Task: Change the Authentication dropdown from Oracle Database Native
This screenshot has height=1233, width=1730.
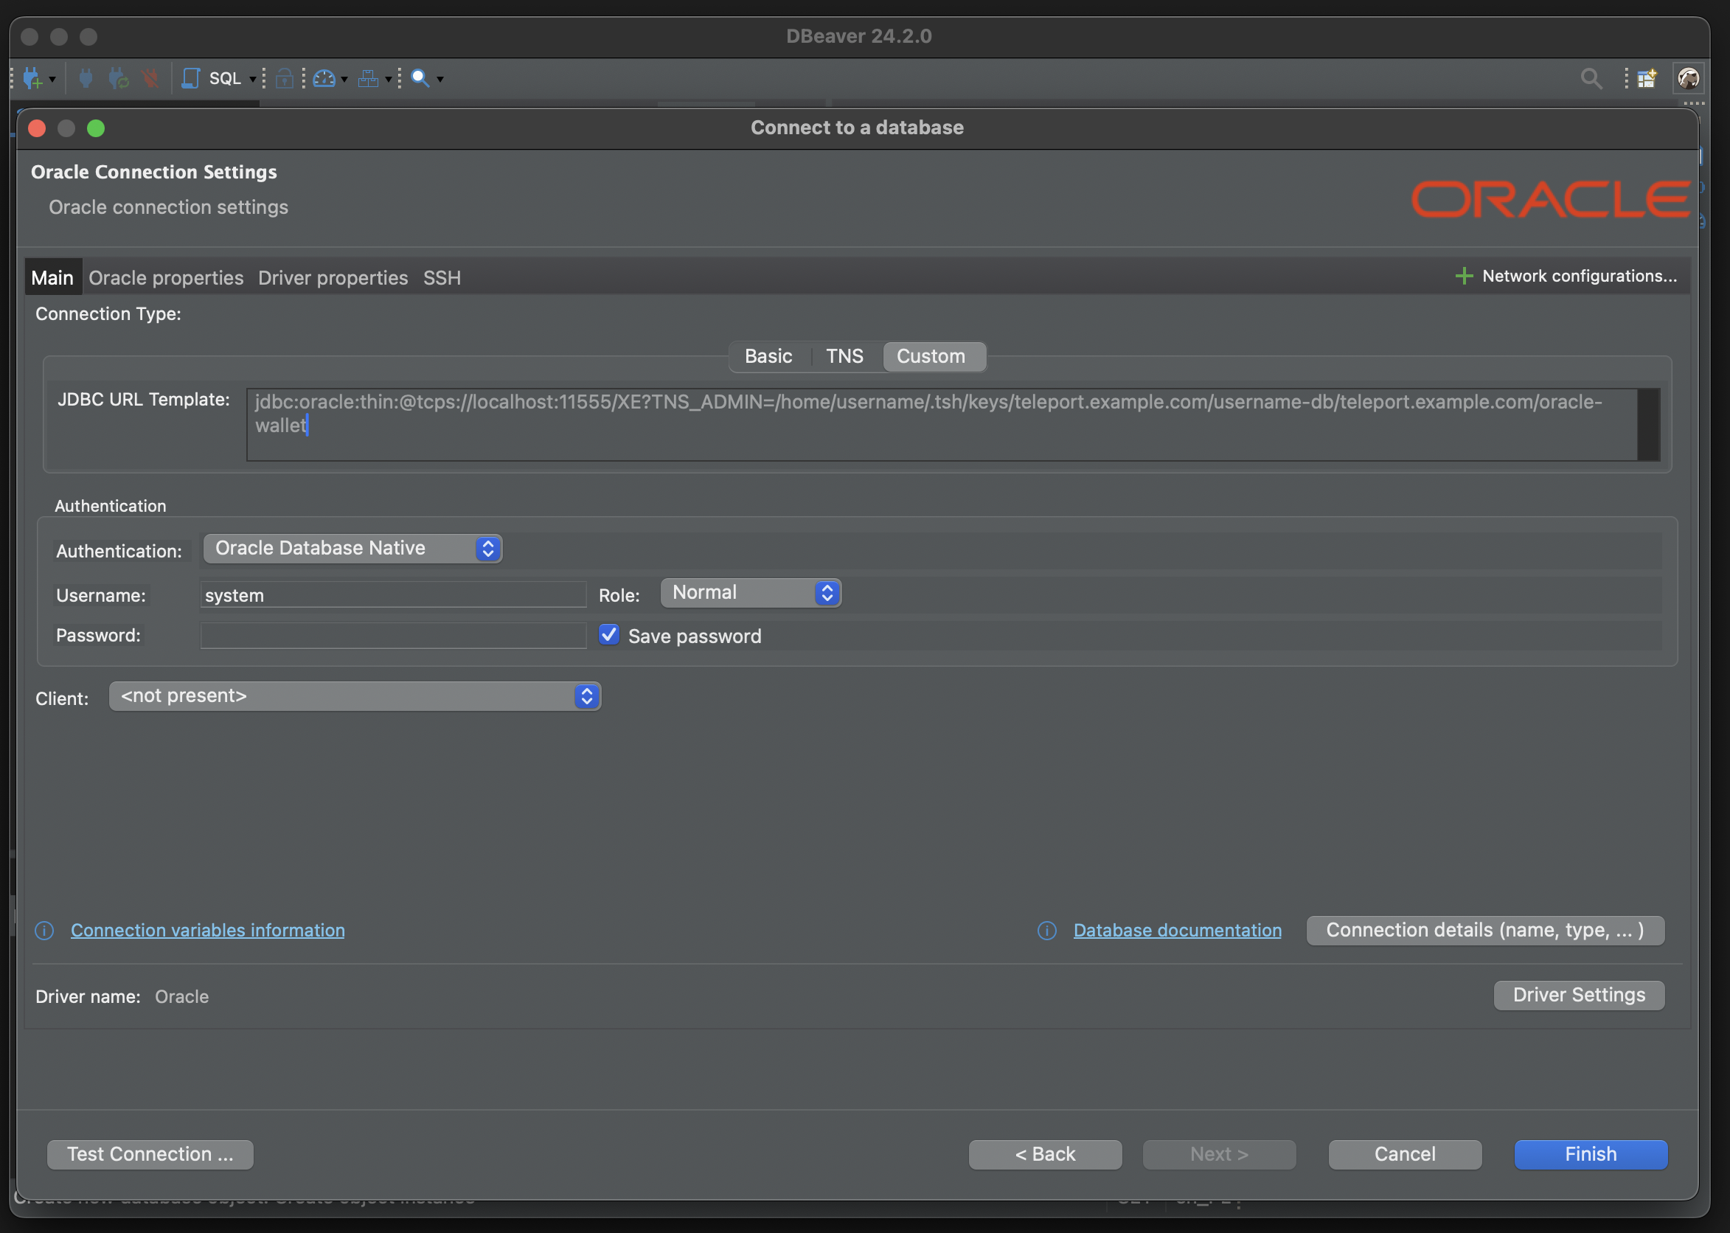Action: [x=352, y=548]
